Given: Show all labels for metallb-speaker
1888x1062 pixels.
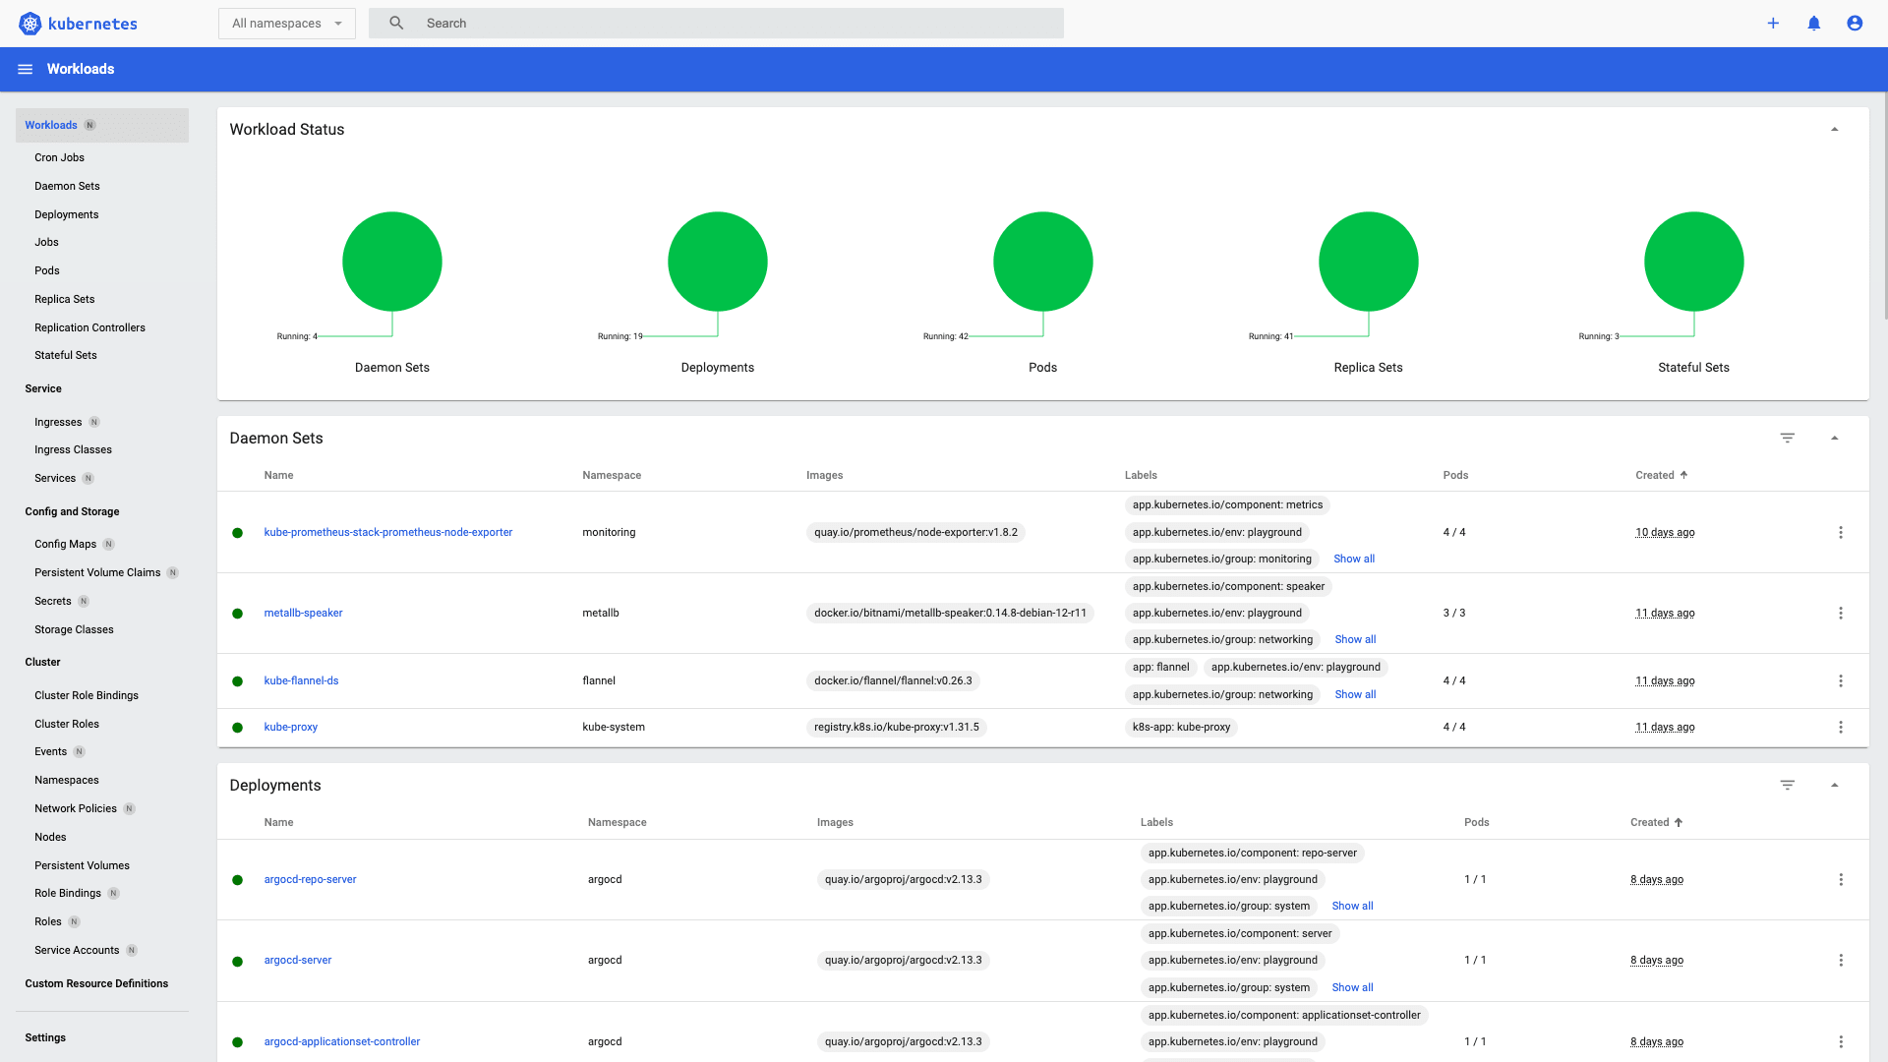Looking at the screenshot, I should pos(1355,639).
